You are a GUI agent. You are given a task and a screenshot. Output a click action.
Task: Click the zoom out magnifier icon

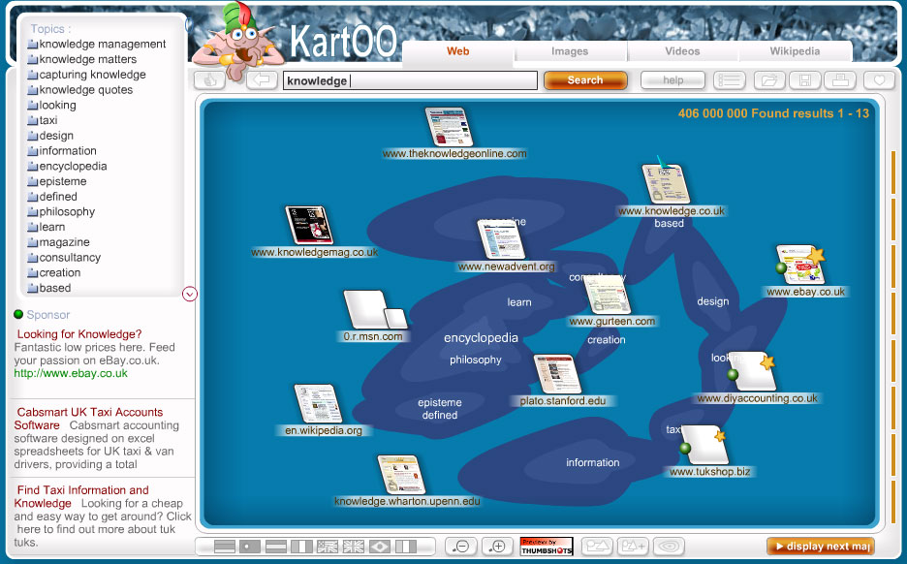(x=461, y=546)
